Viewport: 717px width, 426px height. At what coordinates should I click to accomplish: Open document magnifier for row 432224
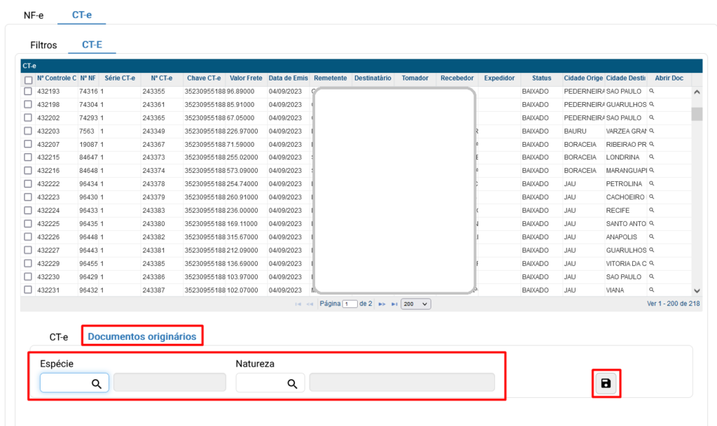tap(651, 211)
